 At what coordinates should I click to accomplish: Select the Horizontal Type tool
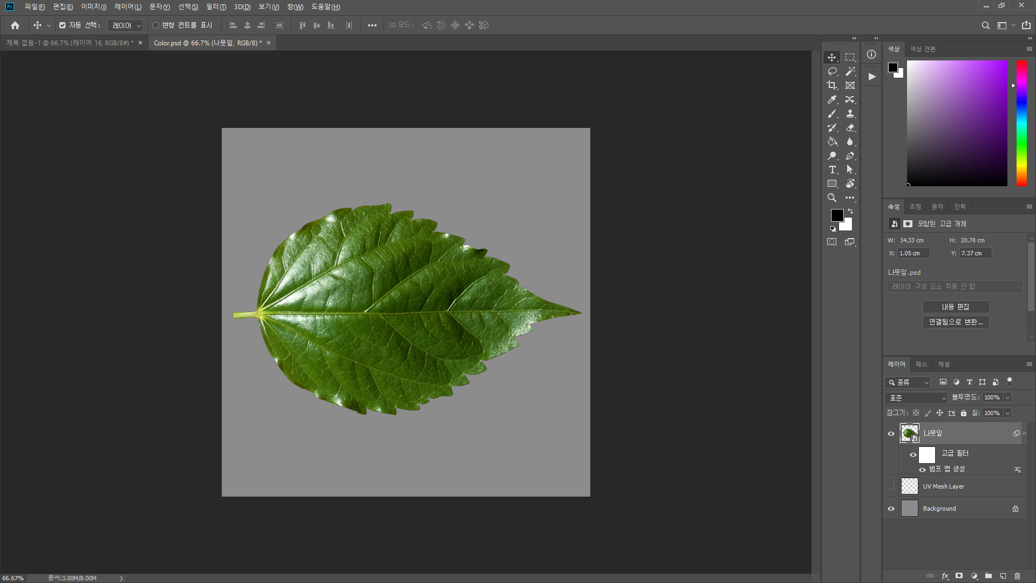832,170
